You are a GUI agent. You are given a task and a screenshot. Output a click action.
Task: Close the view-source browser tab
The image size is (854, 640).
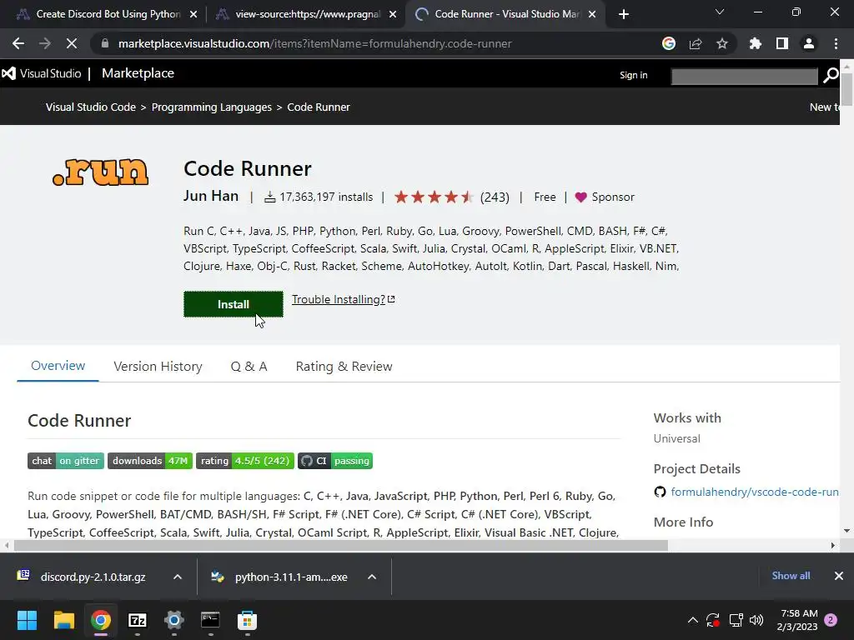click(393, 14)
